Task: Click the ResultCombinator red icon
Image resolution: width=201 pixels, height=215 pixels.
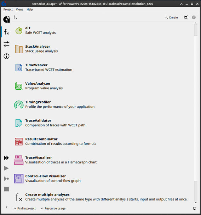Action: (19, 142)
